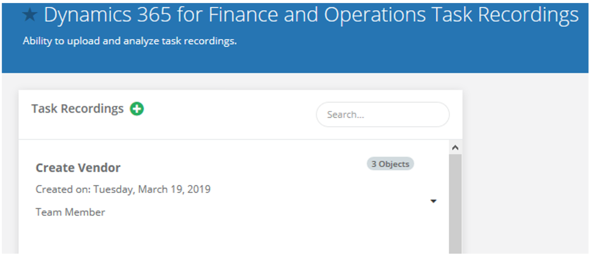Click the star icon beside the page title

30,15
